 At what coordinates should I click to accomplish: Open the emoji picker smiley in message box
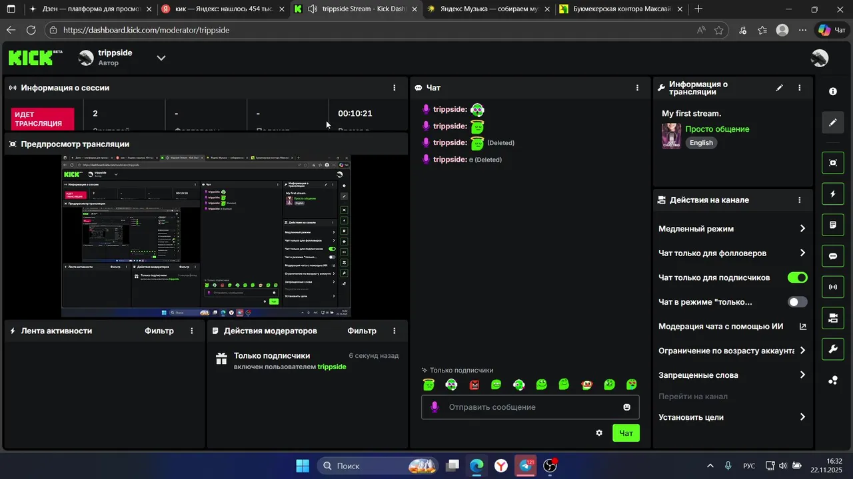coord(626,407)
